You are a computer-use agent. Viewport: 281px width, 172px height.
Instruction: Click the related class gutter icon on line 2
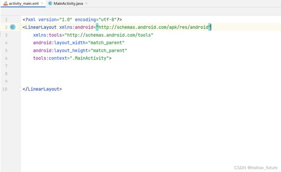(13, 27)
